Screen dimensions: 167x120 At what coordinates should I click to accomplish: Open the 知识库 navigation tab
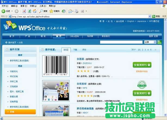click(x=90, y=36)
